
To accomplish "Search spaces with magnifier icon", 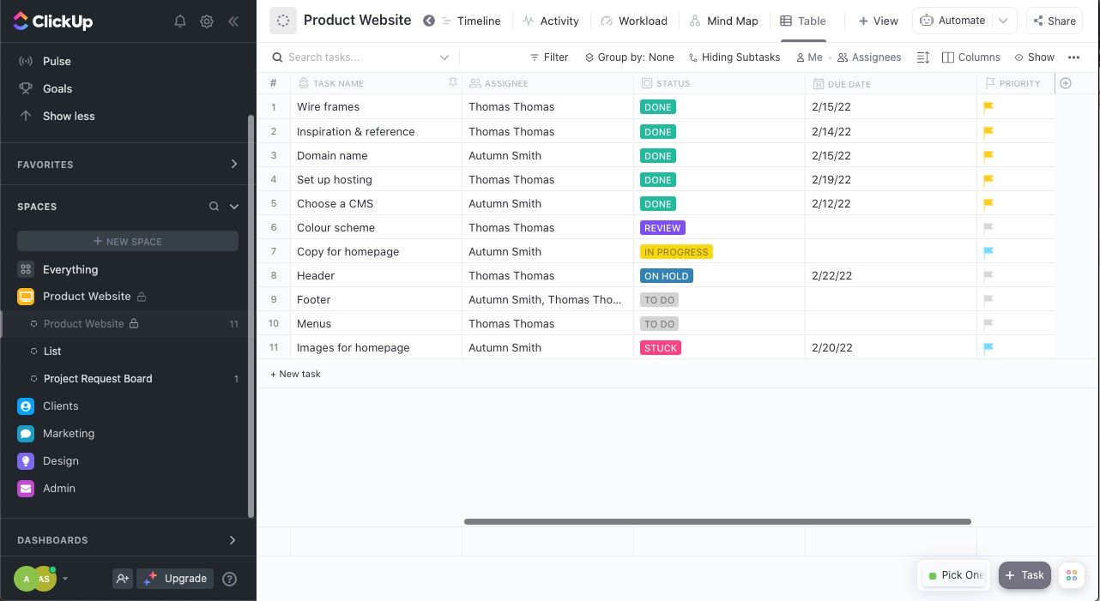I will point(215,207).
